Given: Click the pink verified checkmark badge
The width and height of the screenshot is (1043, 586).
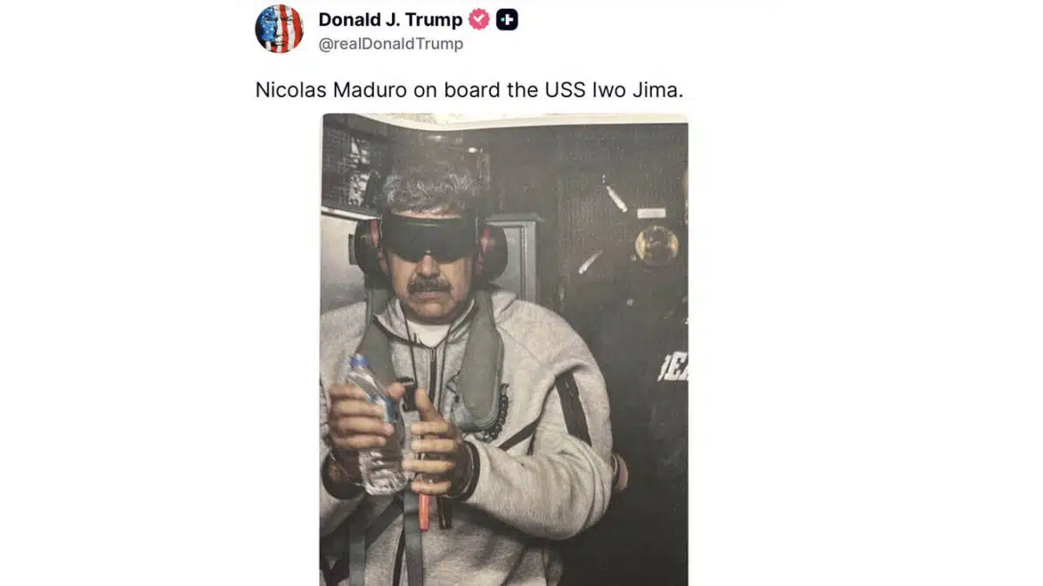Looking at the screenshot, I should 479,19.
